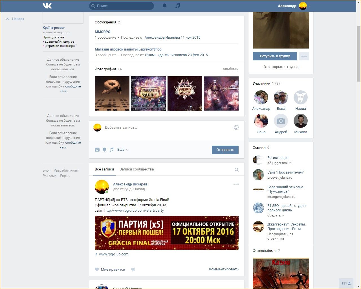The width and height of the screenshot is (361, 289).
Task: Open member Вова avatar
Action: click(x=281, y=97)
